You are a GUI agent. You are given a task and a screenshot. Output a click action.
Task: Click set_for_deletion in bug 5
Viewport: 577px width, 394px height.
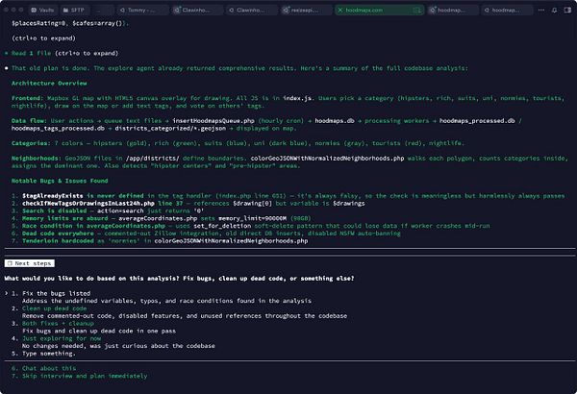[222, 226]
